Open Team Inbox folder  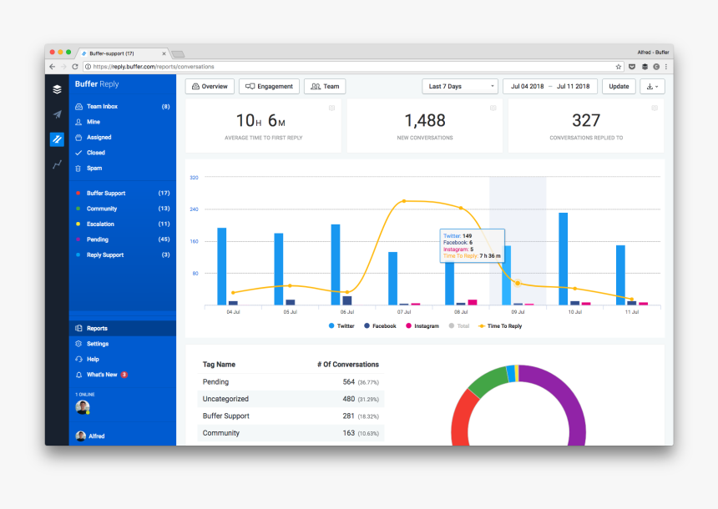(x=122, y=106)
